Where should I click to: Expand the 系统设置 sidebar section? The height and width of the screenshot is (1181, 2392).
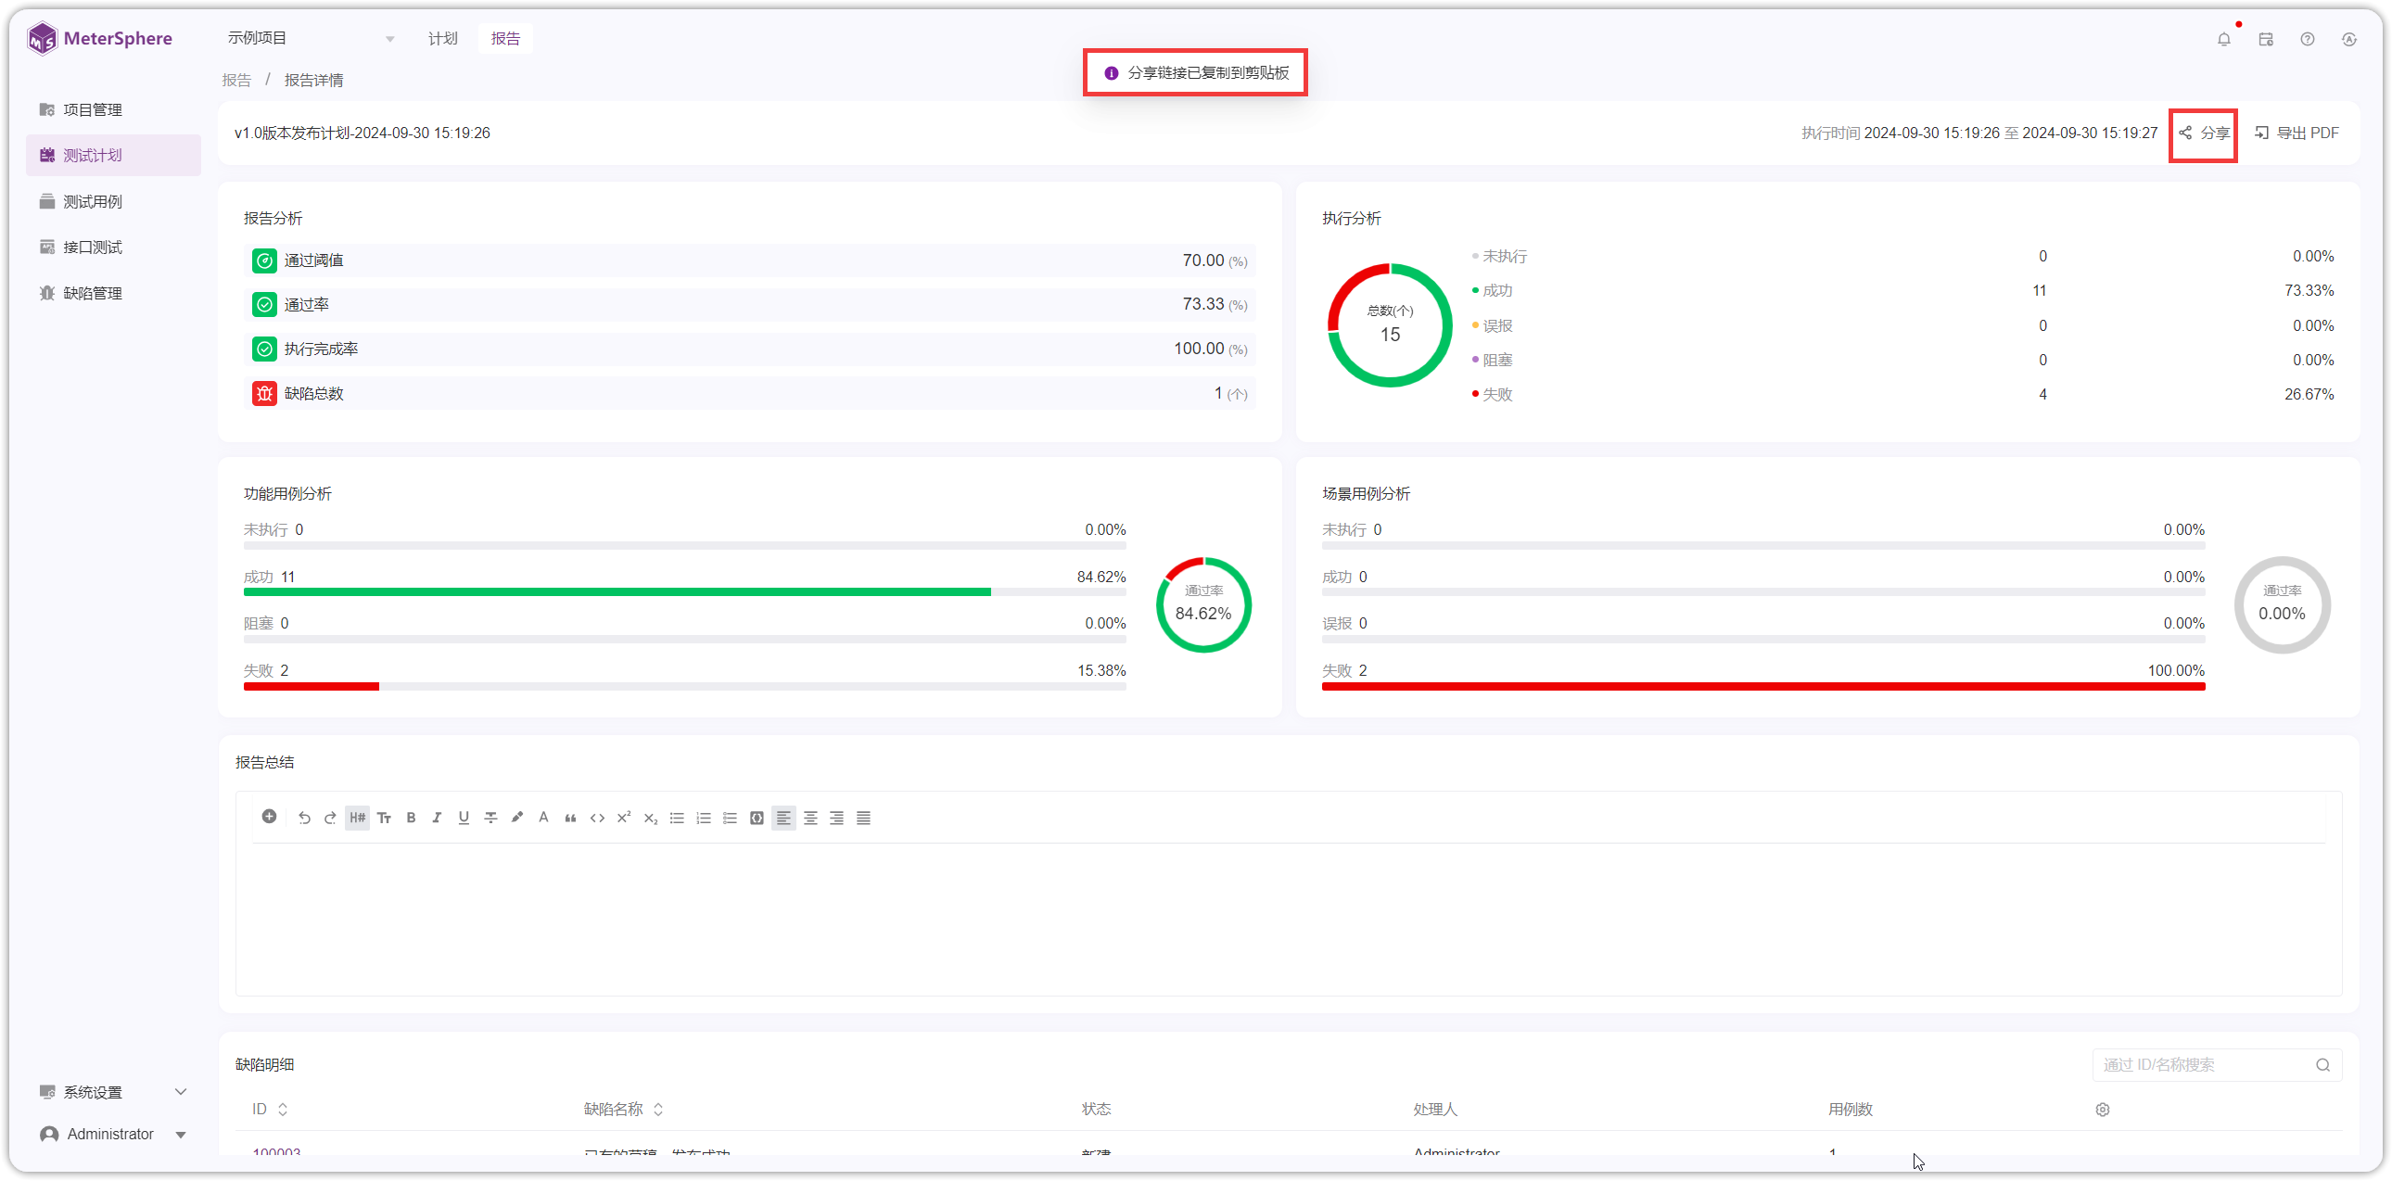point(113,1092)
